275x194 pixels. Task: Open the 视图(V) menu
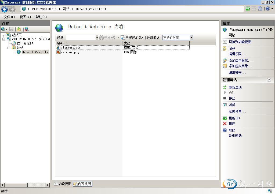[25, 17]
